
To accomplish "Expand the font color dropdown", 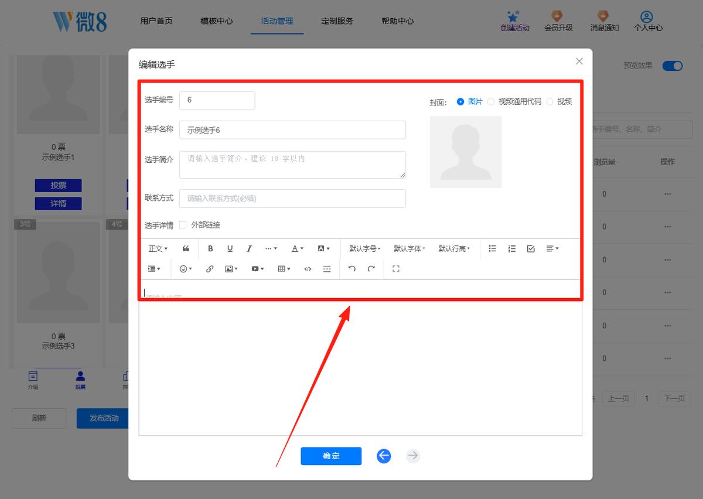I will [298, 249].
